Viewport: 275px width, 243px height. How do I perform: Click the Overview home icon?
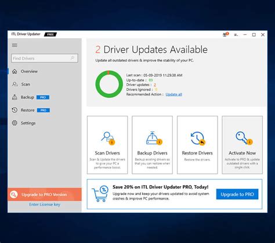click(x=15, y=71)
